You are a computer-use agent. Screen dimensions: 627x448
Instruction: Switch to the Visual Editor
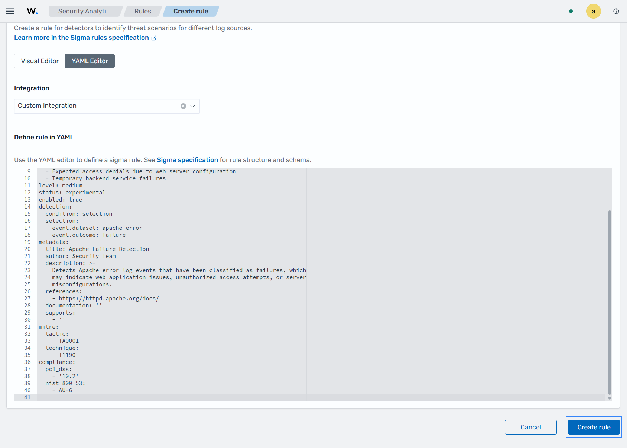tap(40, 61)
